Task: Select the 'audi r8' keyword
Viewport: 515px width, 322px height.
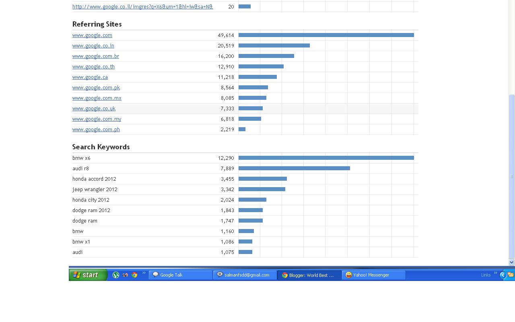Action: (x=80, y=169)
